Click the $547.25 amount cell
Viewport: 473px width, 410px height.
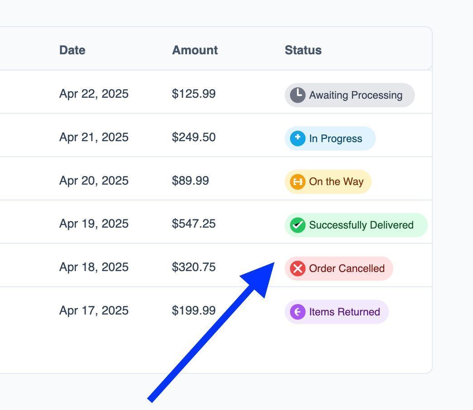point(193,224)
